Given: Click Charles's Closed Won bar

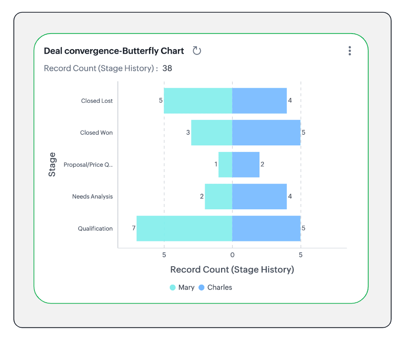Looking at the screenshot, I should pyautogui.click(x=266, y=133).
